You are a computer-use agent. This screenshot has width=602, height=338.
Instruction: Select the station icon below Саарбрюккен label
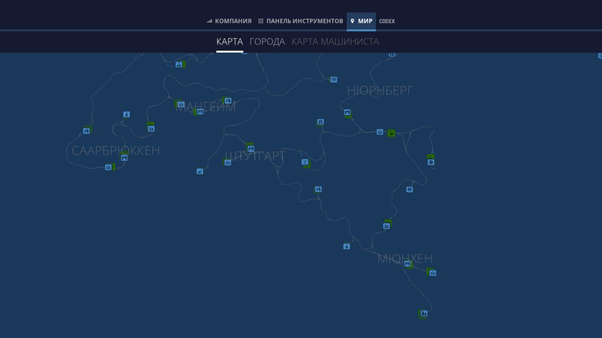124,158
